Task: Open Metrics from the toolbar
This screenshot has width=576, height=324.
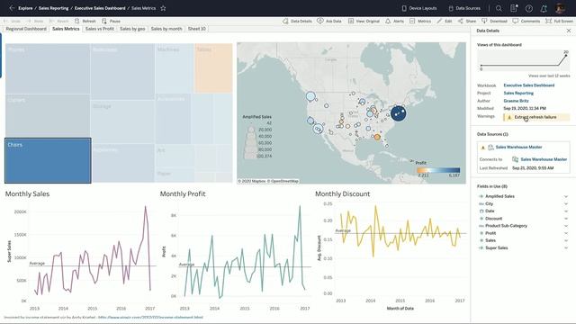Action: coord(420,22)
